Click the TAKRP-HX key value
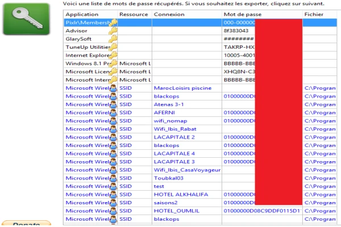Screen dimensions: 341x227 tap(239, 47)
